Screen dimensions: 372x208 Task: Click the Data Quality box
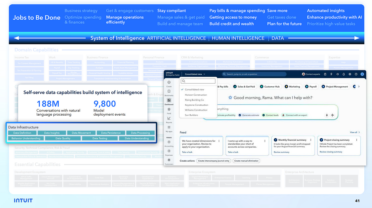[x=63, y=138]
